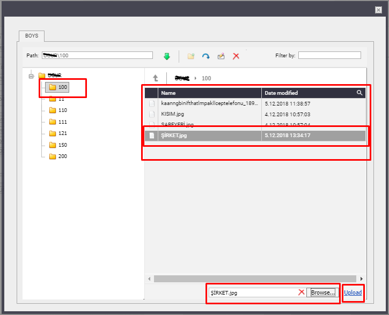Screen dimensions: 389x315
Task: Sort files by Name column header
Action: pyautogui.click(x=209, y=93)
